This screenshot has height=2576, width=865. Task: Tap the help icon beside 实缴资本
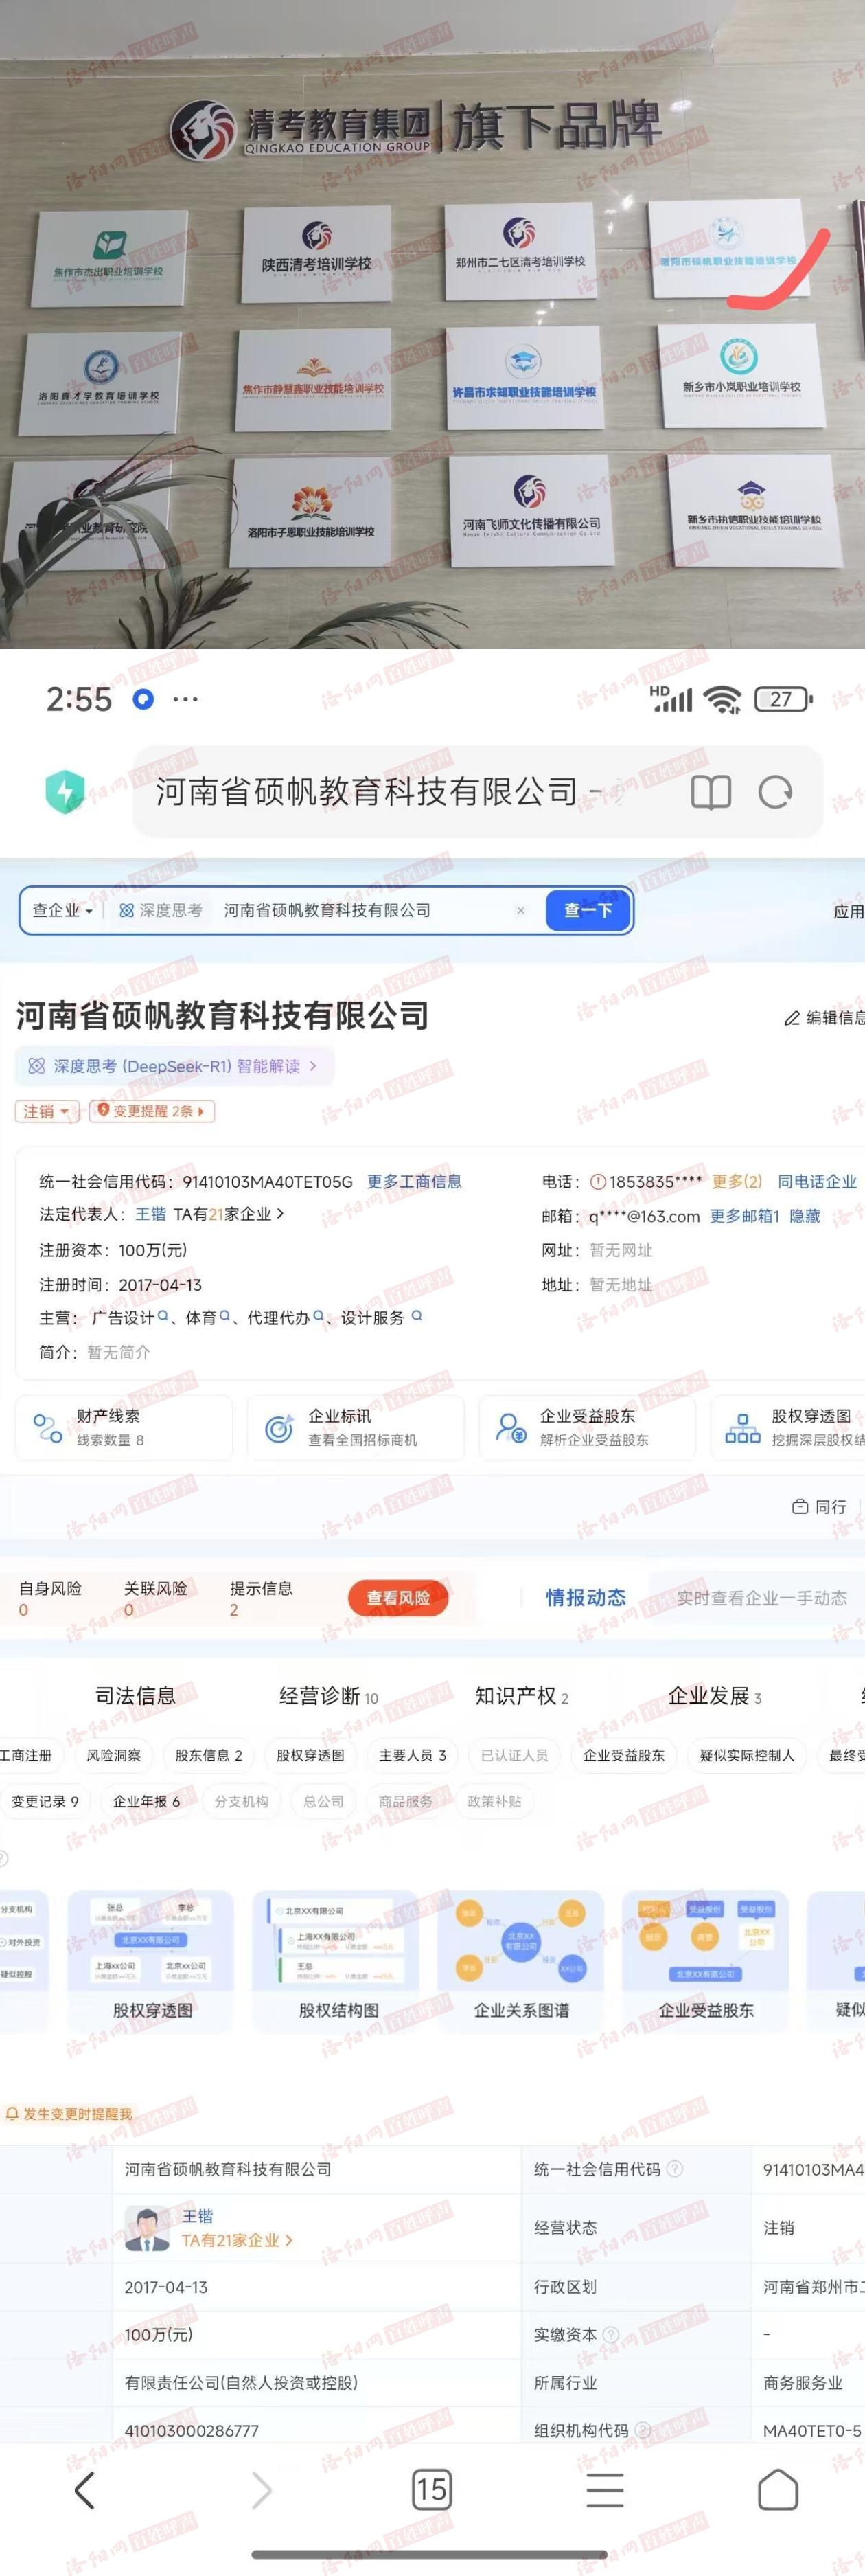tap(610, 2334)
